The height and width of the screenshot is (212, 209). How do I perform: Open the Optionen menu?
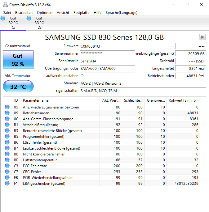tap(45, 13)
